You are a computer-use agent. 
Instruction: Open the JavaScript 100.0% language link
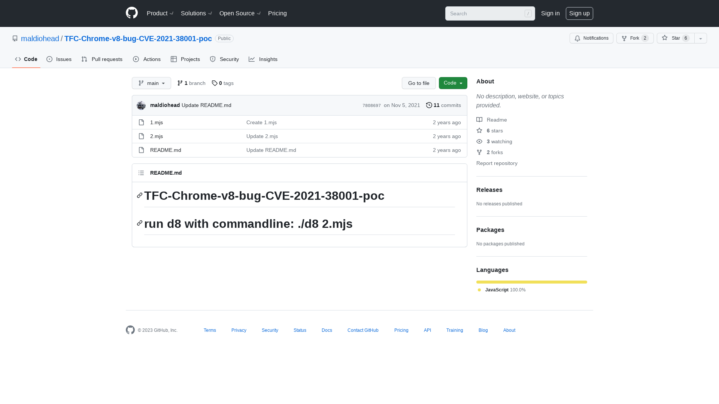(502, 290)
